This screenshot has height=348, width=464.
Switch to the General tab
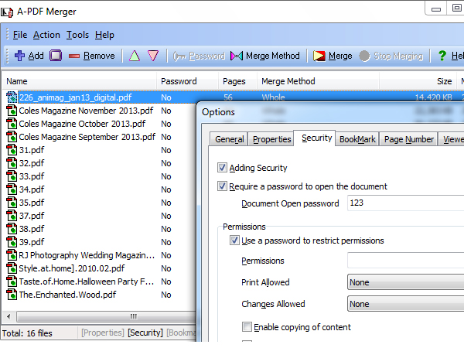click(230, 139)
